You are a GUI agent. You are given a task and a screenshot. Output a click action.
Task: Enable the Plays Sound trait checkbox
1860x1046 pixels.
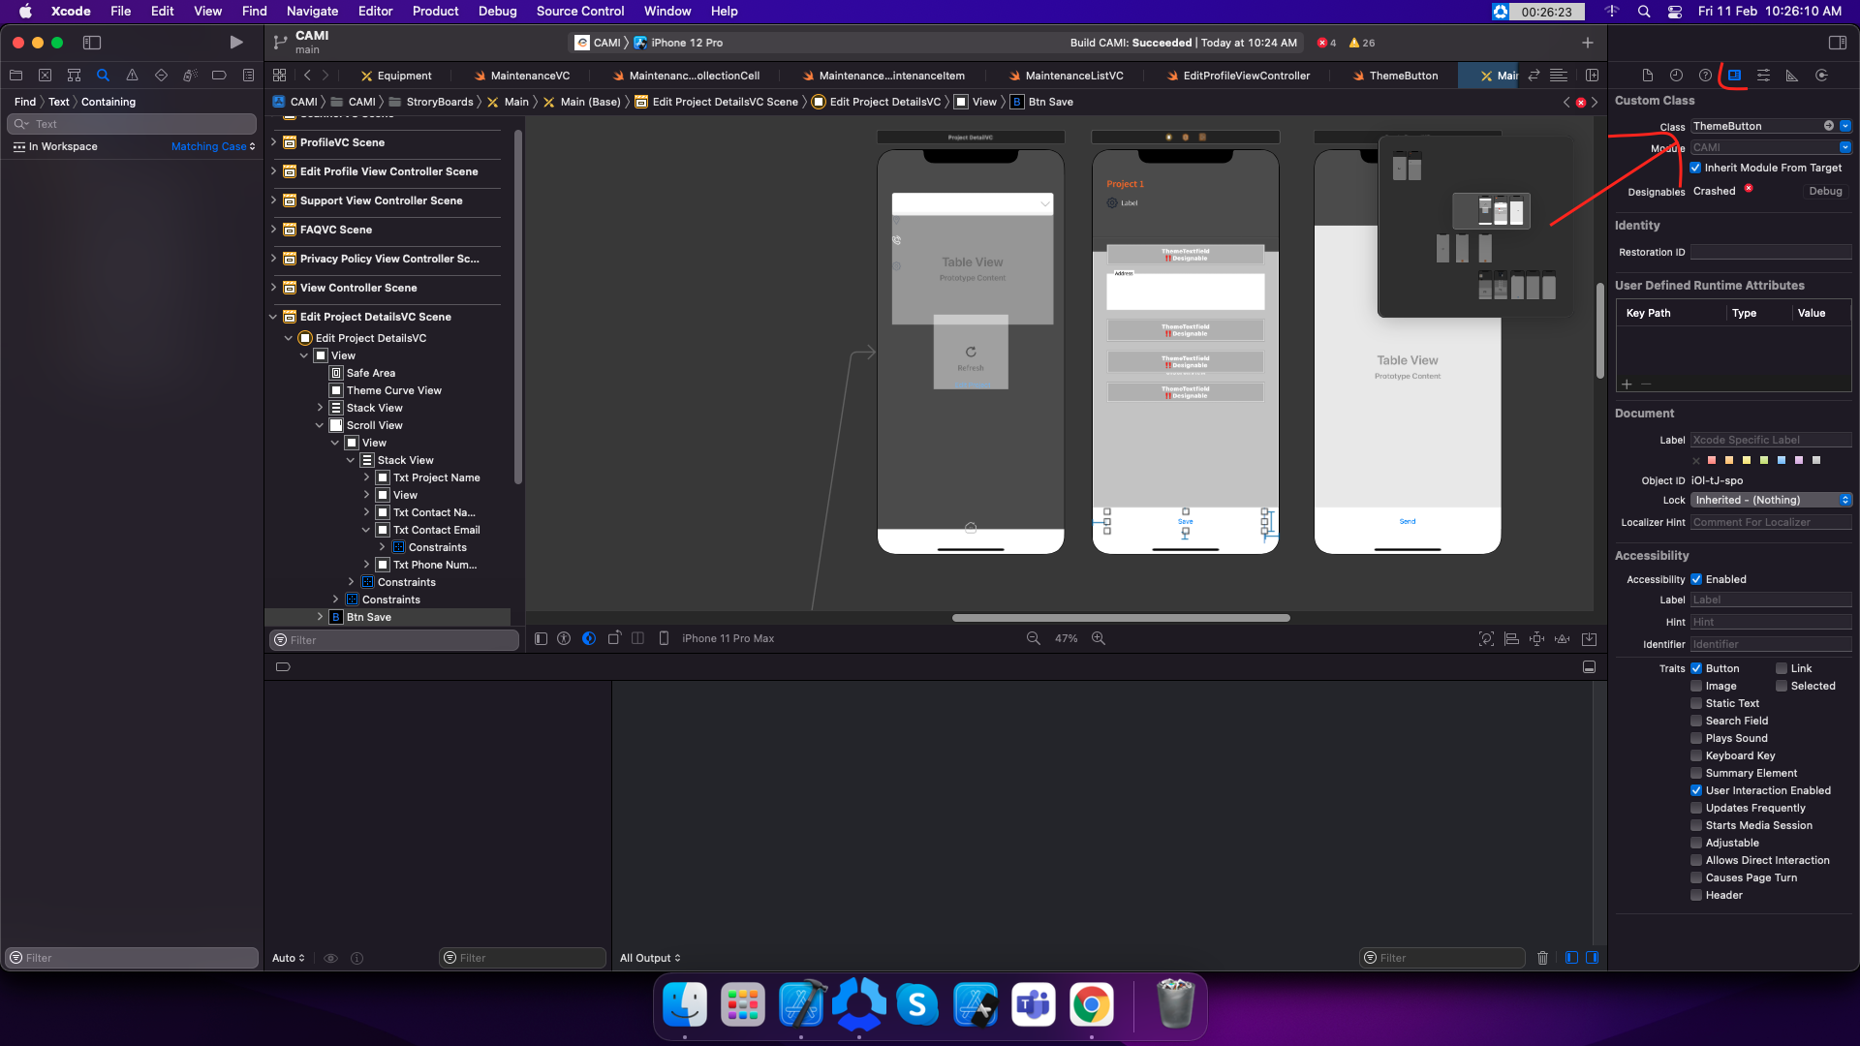1696,738
